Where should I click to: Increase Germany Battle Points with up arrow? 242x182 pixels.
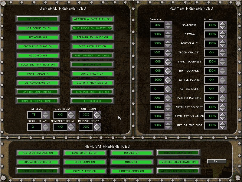pos(168,78)
